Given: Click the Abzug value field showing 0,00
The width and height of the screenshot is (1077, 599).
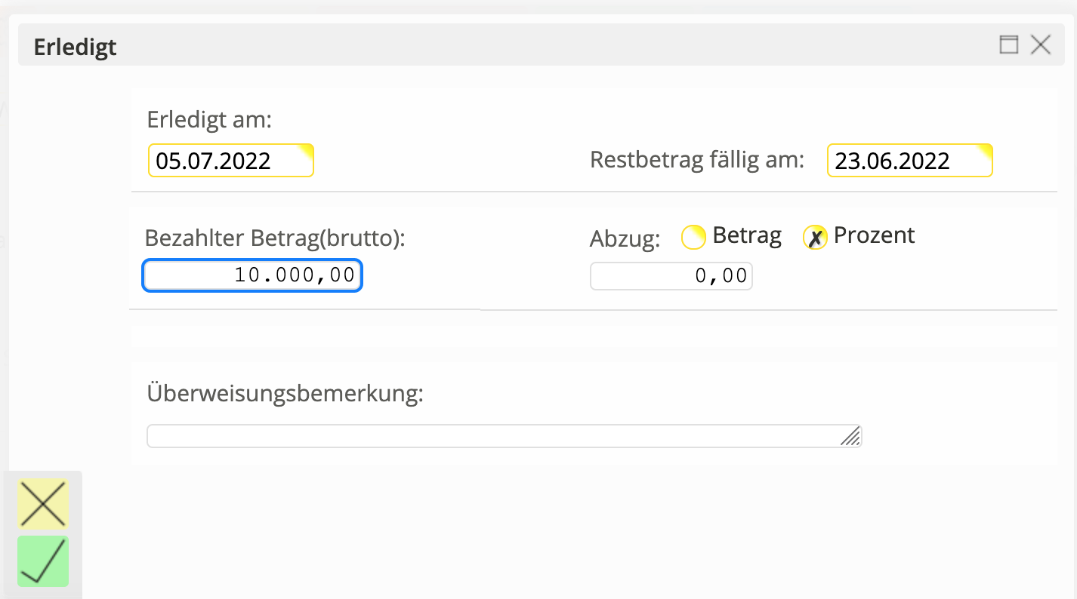Looking at the screenshot, I should coord(671,277).
